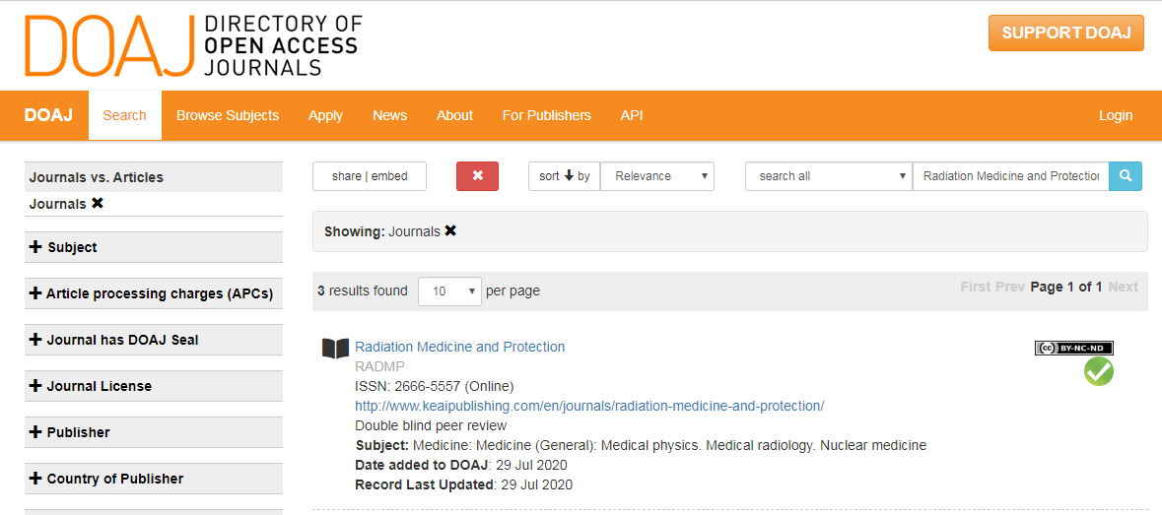Open the Radiation Medicine and Protection journal link
This screenshot has height=515, width=1162.
tap(459, 347)
